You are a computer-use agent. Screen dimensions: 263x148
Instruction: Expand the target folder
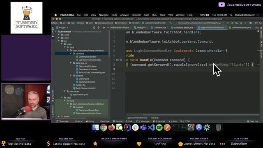[x=59, y=116]
